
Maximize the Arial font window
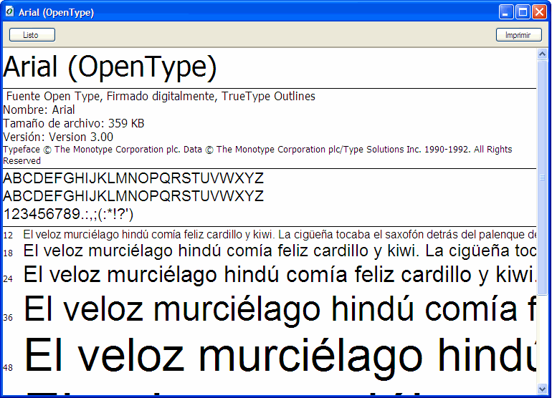(523, 12)
